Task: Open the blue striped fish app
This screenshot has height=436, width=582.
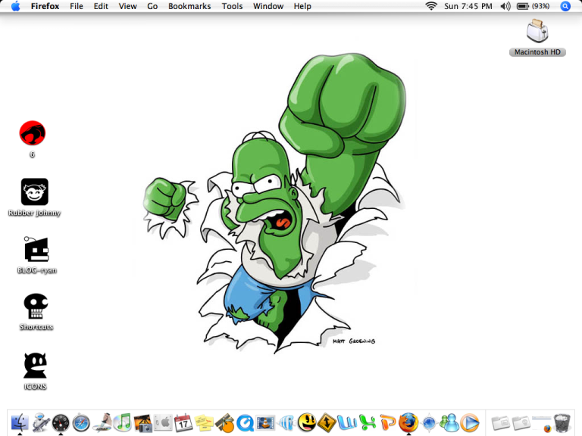Action: (x=286, y=422)
